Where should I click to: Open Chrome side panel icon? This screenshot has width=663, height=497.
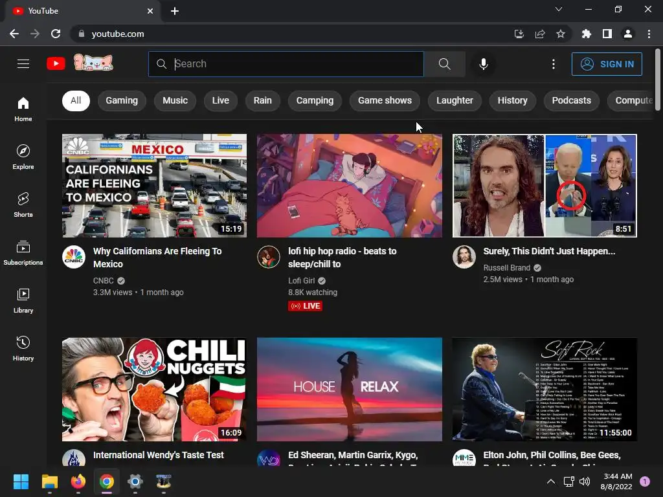[607, 34]
